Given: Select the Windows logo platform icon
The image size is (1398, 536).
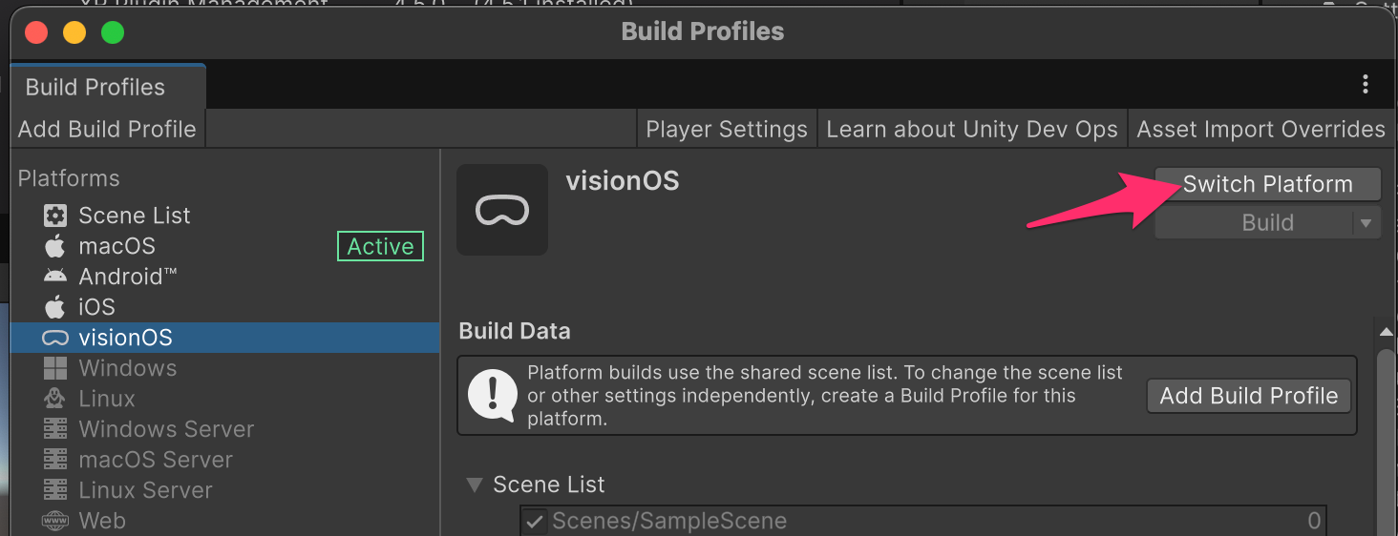Looking at the screenshot, I should 55,368.
